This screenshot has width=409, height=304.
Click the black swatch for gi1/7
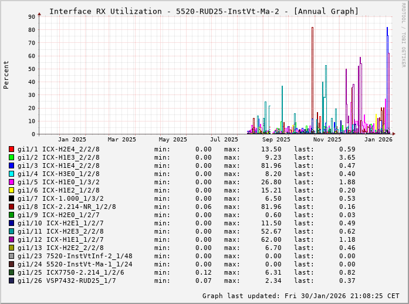(12, 198)
